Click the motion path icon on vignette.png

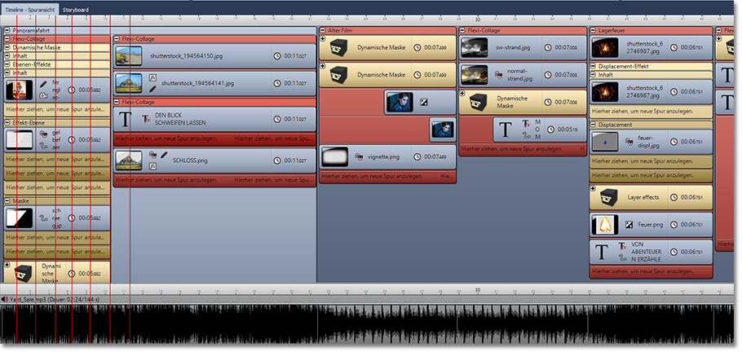tap(360, 156)
